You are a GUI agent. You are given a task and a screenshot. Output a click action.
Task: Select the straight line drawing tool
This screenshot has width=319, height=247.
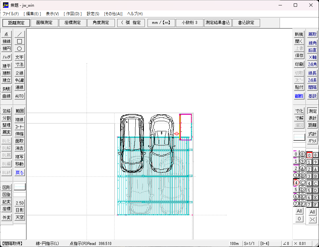point(20,34)
